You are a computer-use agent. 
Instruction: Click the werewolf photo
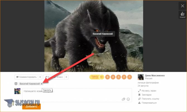[x=94, y=36]
